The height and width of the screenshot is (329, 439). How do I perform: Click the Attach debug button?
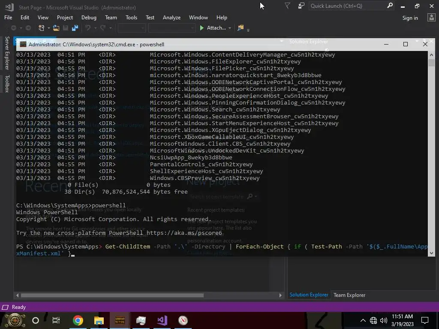tap(213, 28)
